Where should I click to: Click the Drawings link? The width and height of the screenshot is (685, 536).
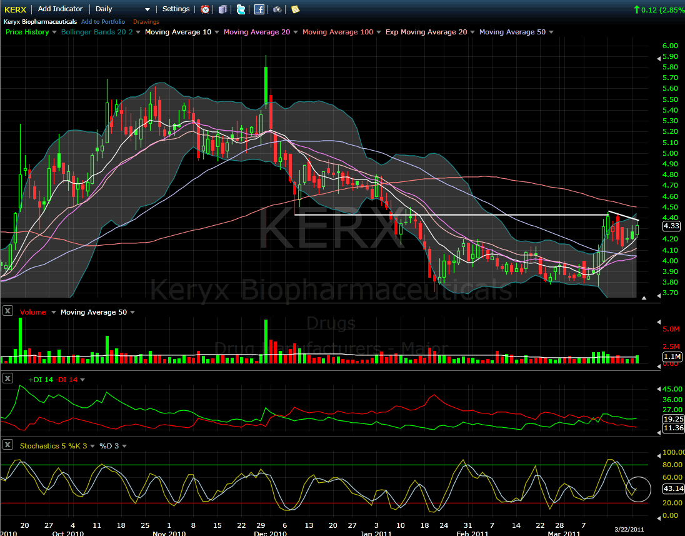[x=146, y=21]
